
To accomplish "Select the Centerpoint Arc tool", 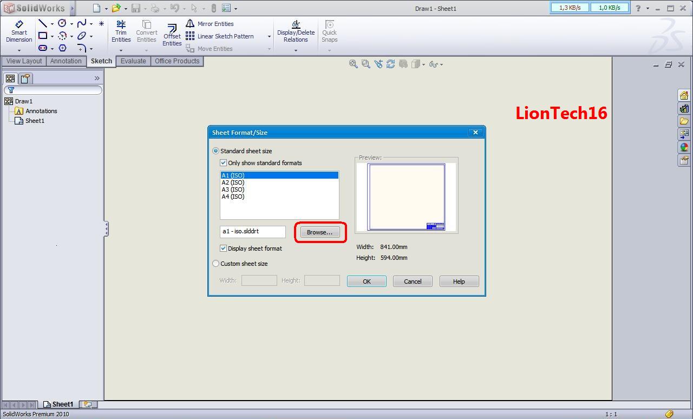I will point(62,36).
